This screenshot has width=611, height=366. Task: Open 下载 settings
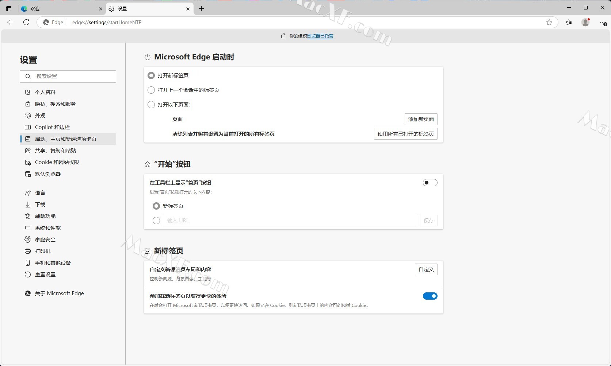click(x=68, y=205)
